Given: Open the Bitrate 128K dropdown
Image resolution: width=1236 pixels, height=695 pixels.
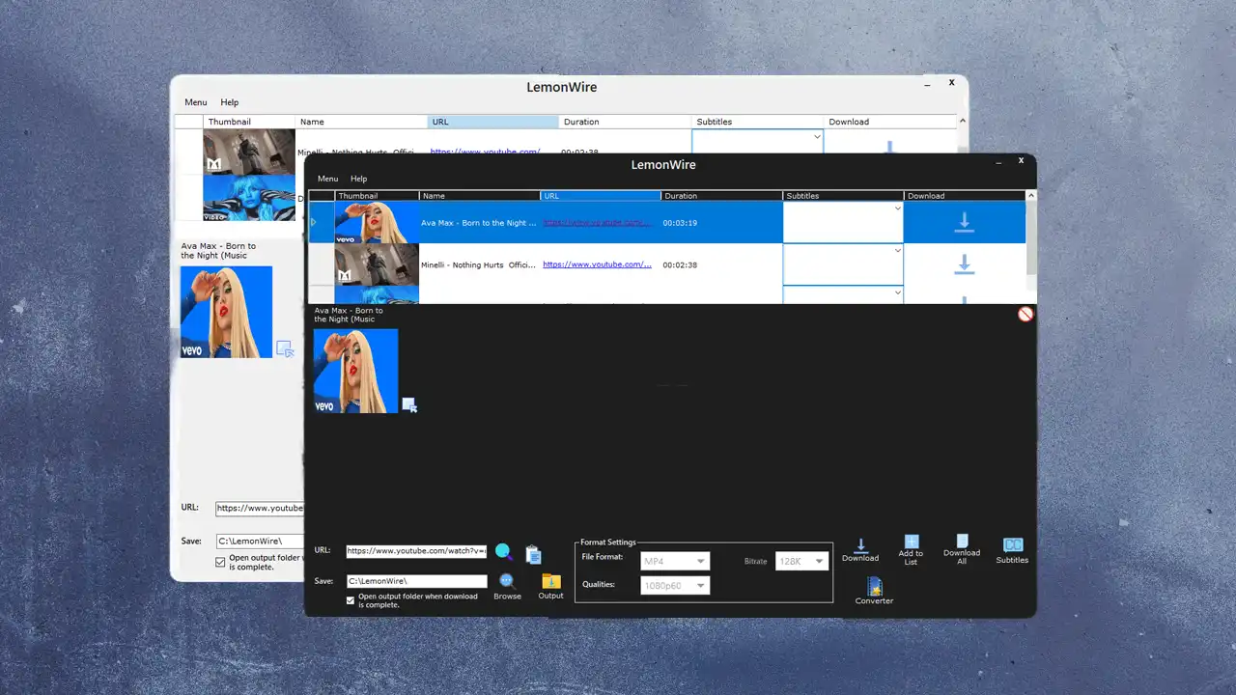Looking at the screenshot, I should tap(801, 561).
